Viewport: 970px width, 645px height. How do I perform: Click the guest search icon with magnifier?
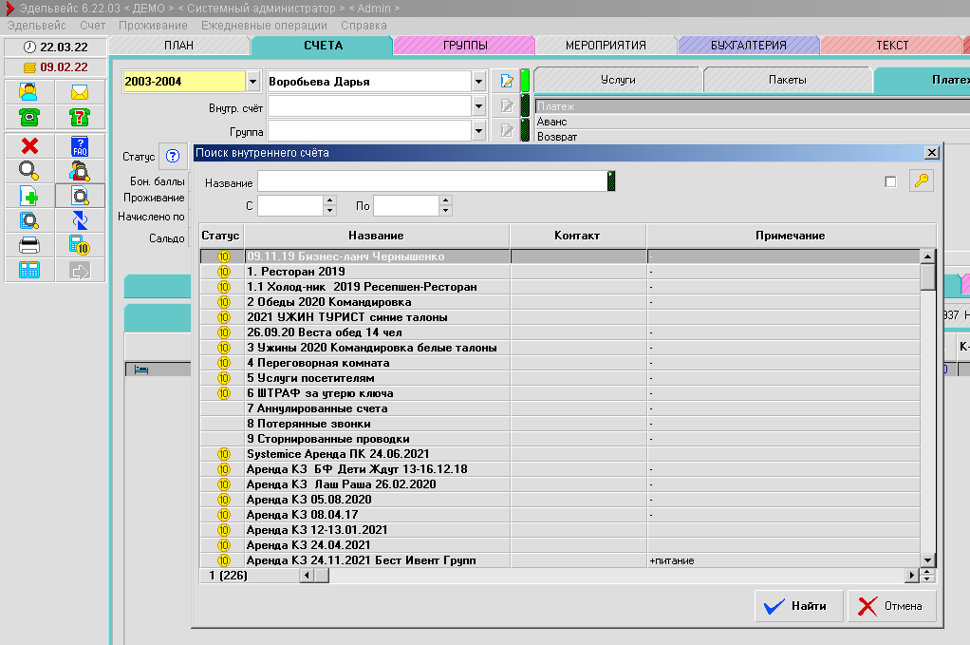coord(80,171)
